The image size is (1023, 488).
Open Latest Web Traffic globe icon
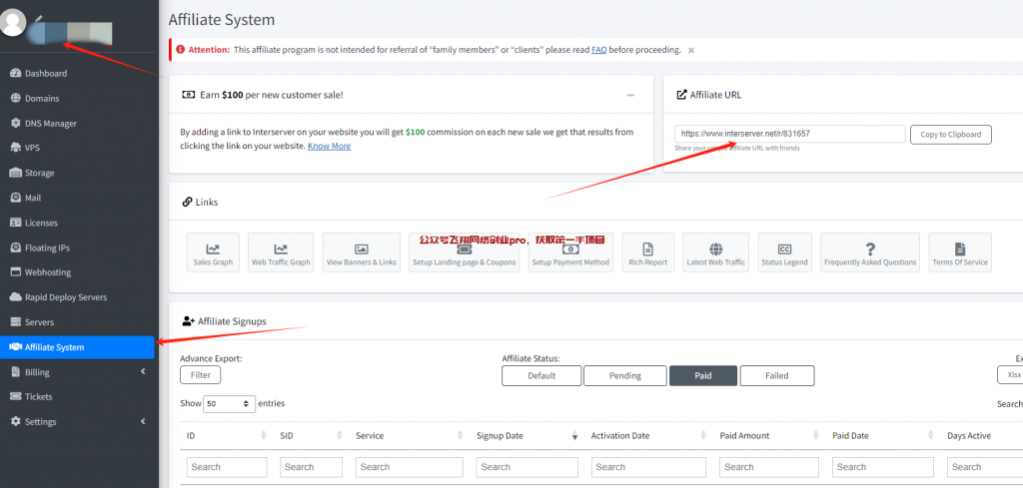coord(715,252)
